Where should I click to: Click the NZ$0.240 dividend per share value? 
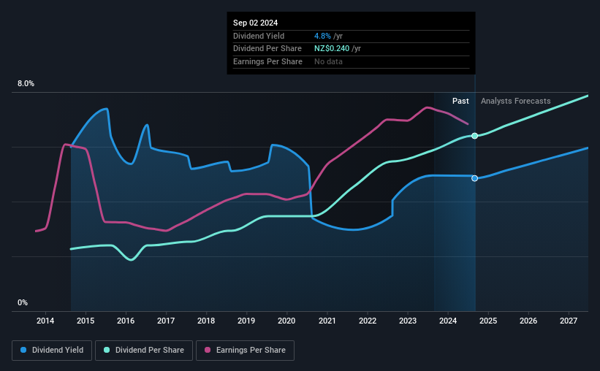[332, 49]
